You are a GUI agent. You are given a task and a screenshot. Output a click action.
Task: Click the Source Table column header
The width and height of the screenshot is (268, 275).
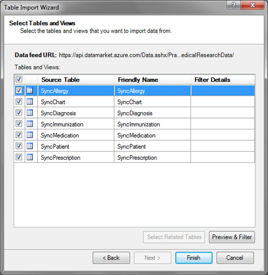[x=76, y=80]
